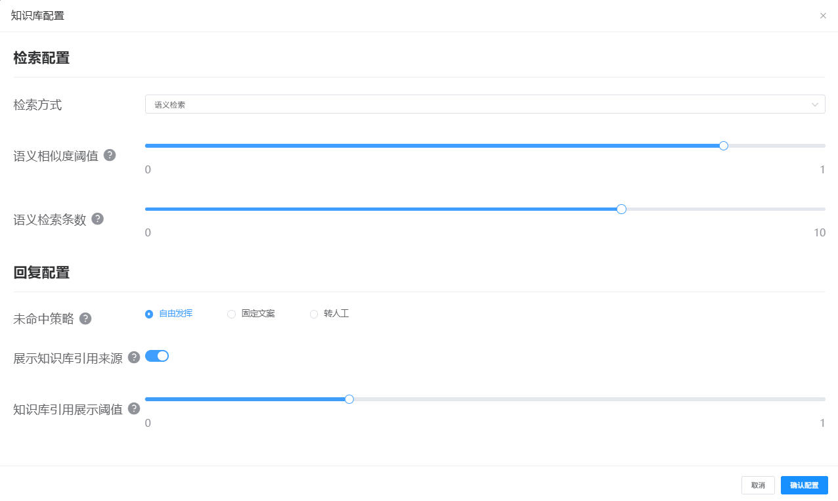Click help icon beside 语义相似度阈值
Image resolution: width=838 pixels, height=501 pixels.
[110, 155]
